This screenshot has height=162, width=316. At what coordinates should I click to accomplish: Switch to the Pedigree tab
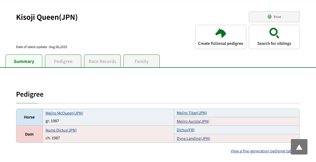click(x=63, y=61)
